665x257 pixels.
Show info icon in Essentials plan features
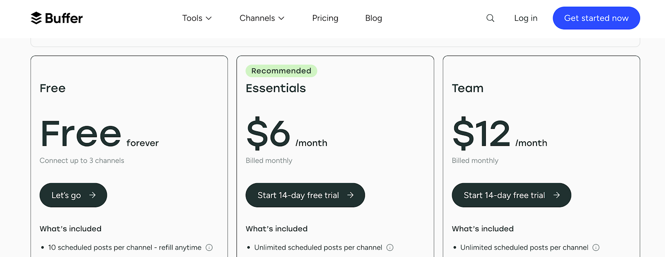(390, 247)
